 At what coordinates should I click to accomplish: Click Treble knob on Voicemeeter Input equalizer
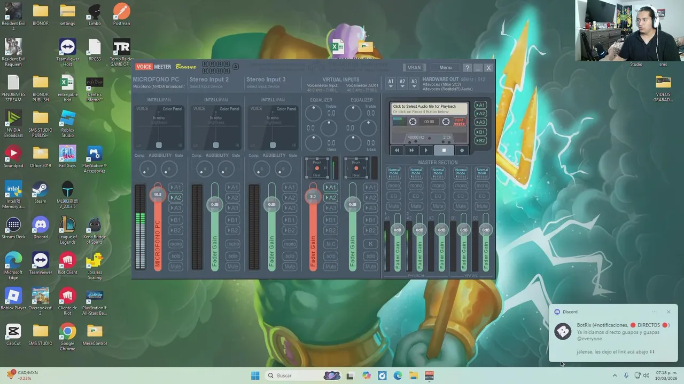click(x=313, y=113)
